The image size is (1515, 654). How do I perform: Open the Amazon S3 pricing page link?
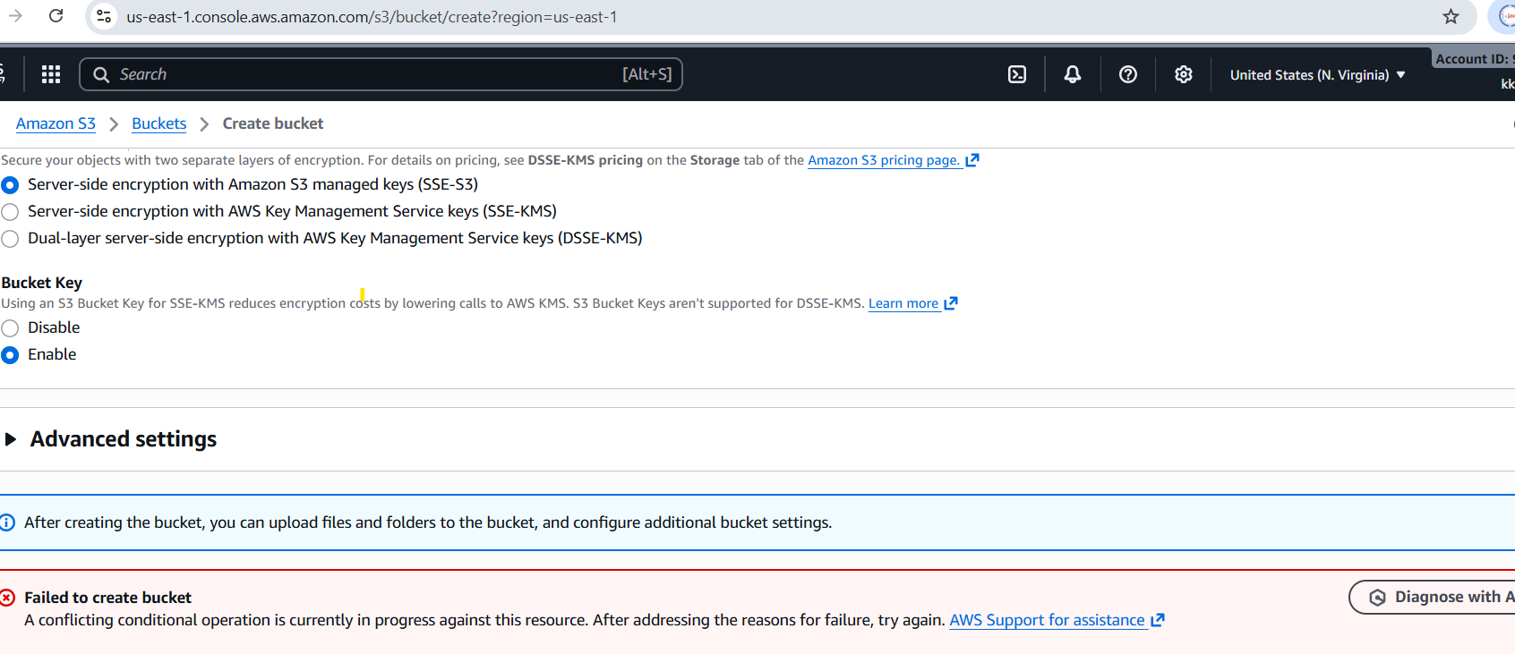tap(884, 160)
